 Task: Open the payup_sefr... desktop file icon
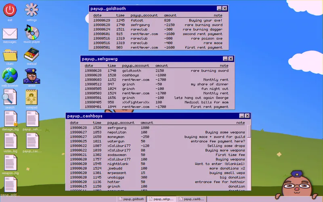(32, 119)
